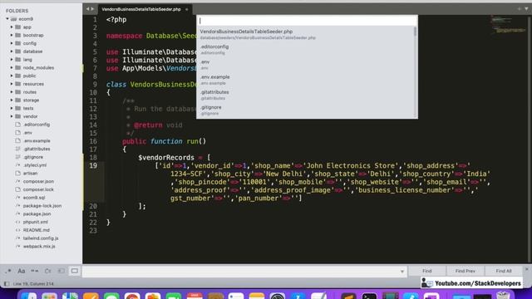Focus the find text input field
Viewport: 532px width, 299px height.
click(x=241, y=272)
